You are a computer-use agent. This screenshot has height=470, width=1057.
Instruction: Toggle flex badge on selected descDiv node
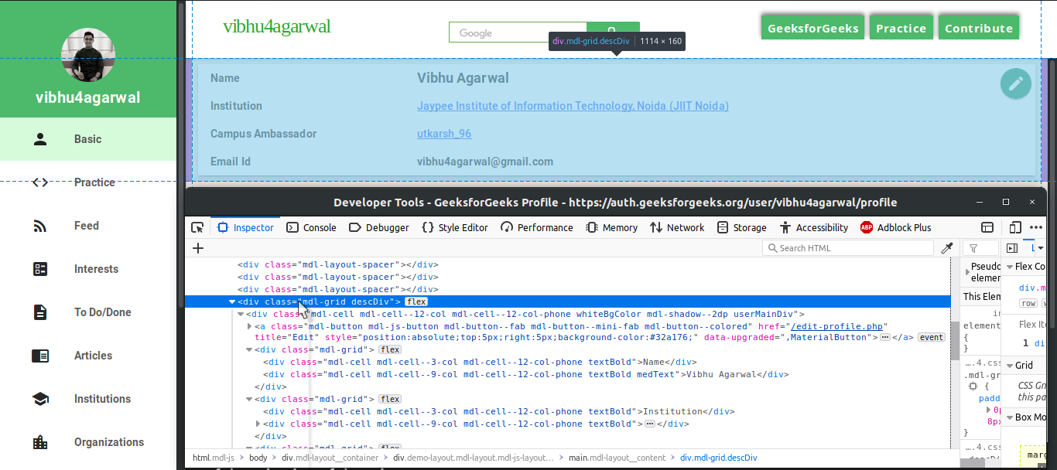click(416, 301)
